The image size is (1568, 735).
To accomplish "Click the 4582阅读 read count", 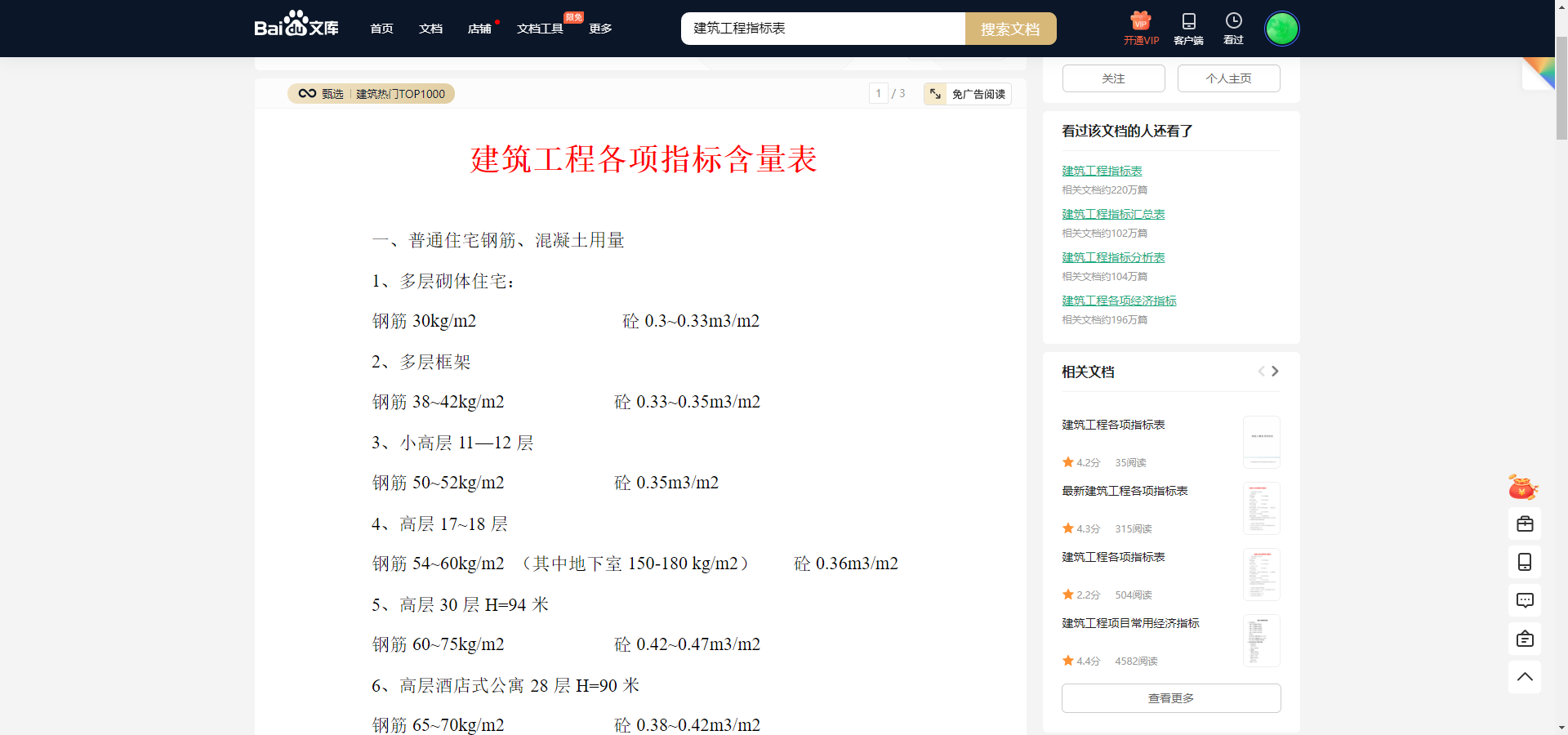I will pyautogui.click(x=1136, y=661).
